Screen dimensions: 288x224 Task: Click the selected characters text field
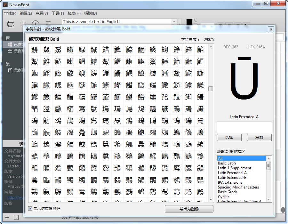[244, 127]
